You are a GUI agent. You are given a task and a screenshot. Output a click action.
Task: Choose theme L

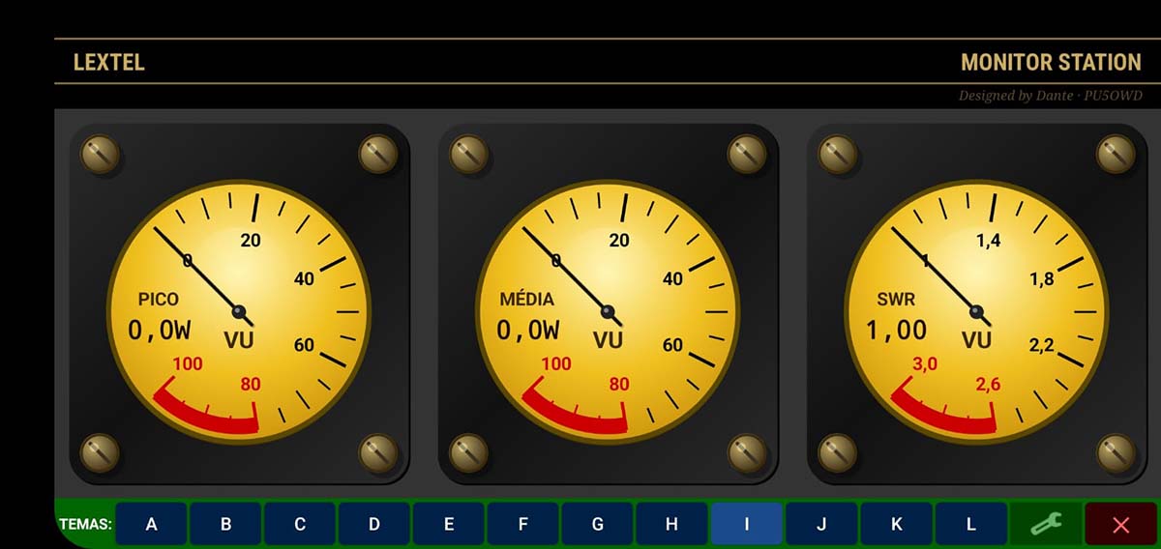click(x=970, y=524)
